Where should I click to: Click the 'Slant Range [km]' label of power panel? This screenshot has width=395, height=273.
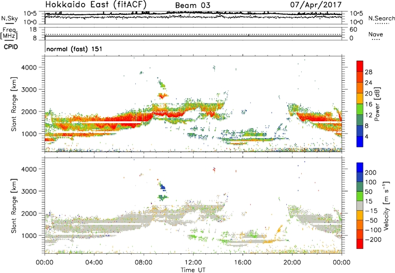(x=14, y=104)
